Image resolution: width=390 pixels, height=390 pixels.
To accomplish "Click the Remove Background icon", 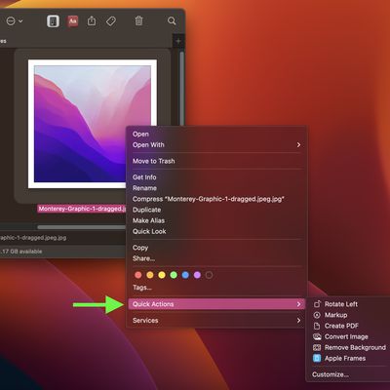I will 317,347.
